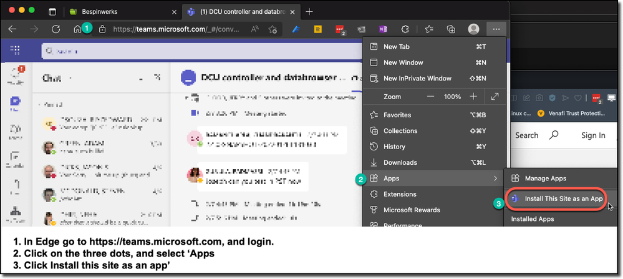Open Venafi Trust Protection bookmark in background window
Image resolution: width=623 pixels, height=279 pixels.
pos(571,113)
